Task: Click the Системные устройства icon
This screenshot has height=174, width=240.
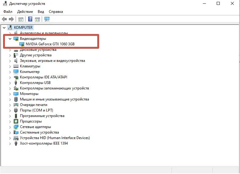Action: point(16,132)
